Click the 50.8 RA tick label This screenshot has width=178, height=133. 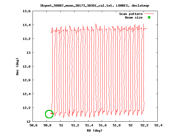47,125
